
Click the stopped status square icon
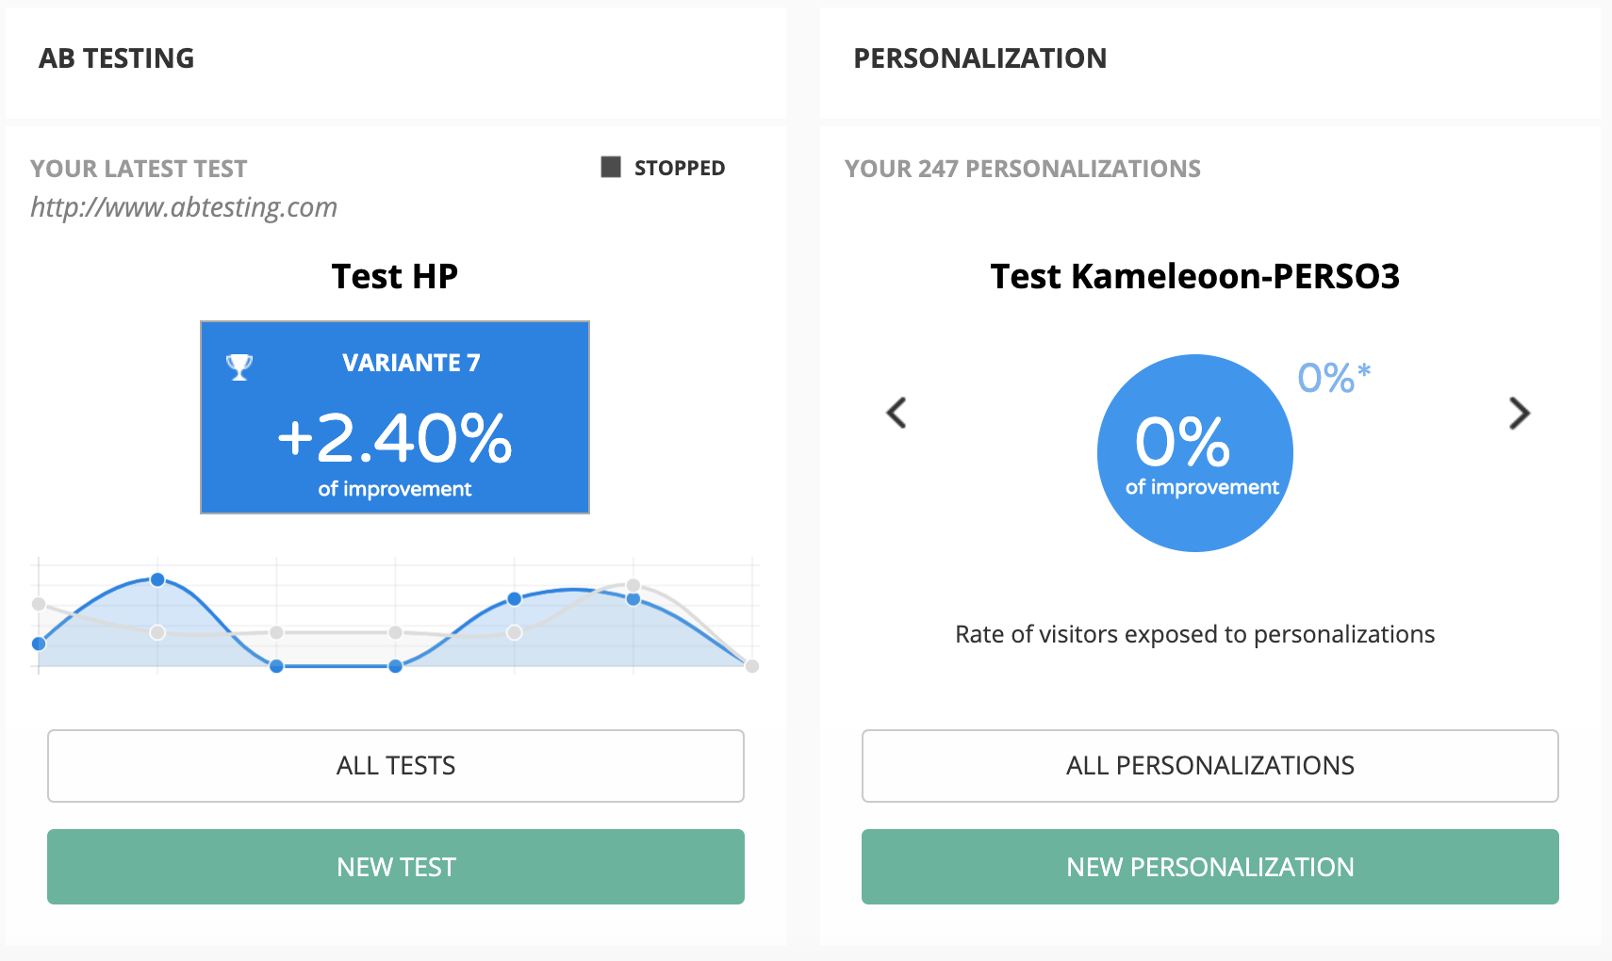[611, 168]
